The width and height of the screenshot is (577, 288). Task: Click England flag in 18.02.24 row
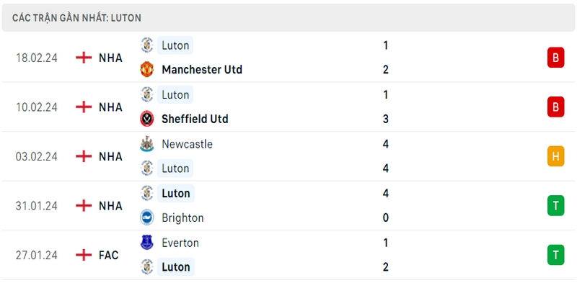click(x=84, y=58)
